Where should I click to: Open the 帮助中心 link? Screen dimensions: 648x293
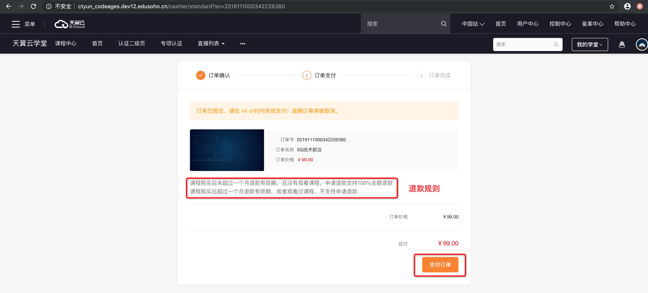(625, 24)
